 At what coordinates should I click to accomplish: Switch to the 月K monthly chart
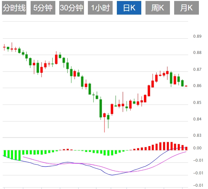coord(187,8)
